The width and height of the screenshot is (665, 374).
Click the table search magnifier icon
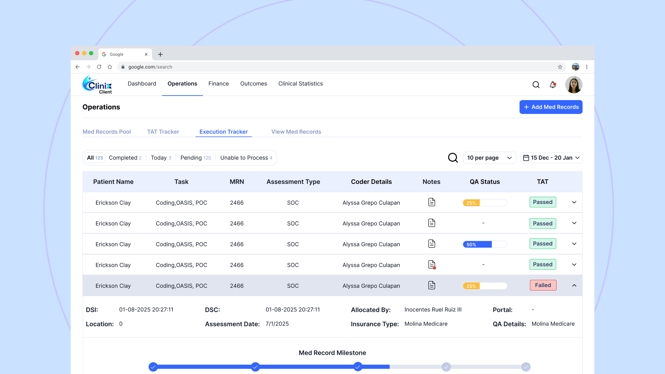[x=453, y=158]
